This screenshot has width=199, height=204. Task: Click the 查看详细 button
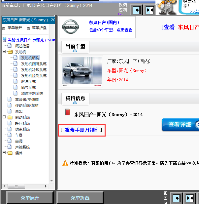(180, 125)
